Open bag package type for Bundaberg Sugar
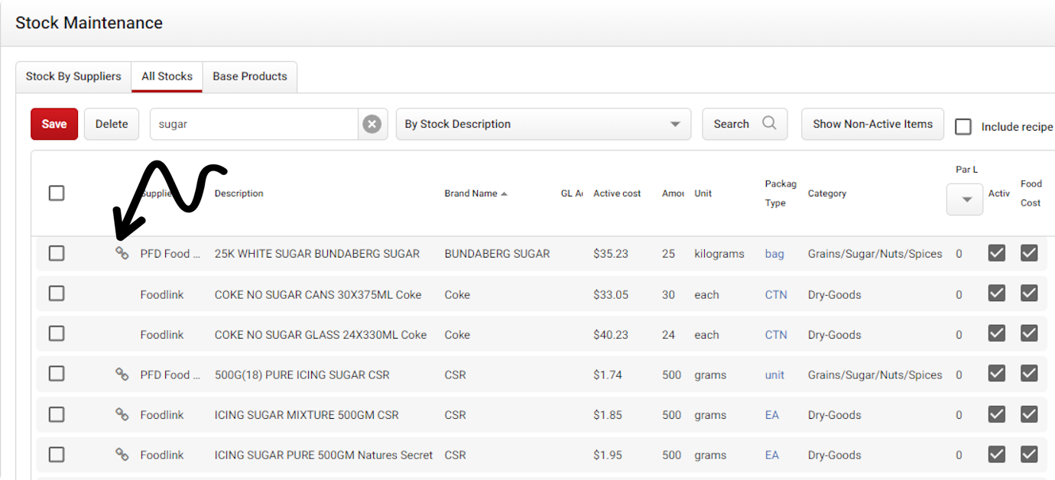Screen dimensions: 1055x480 774,254
